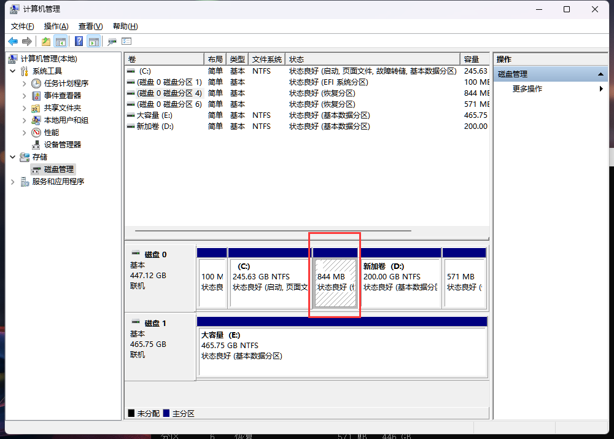The image size is (614, 439).
Task: Expand the 服务和应用程序 node
Action: [x=12, y=182]
